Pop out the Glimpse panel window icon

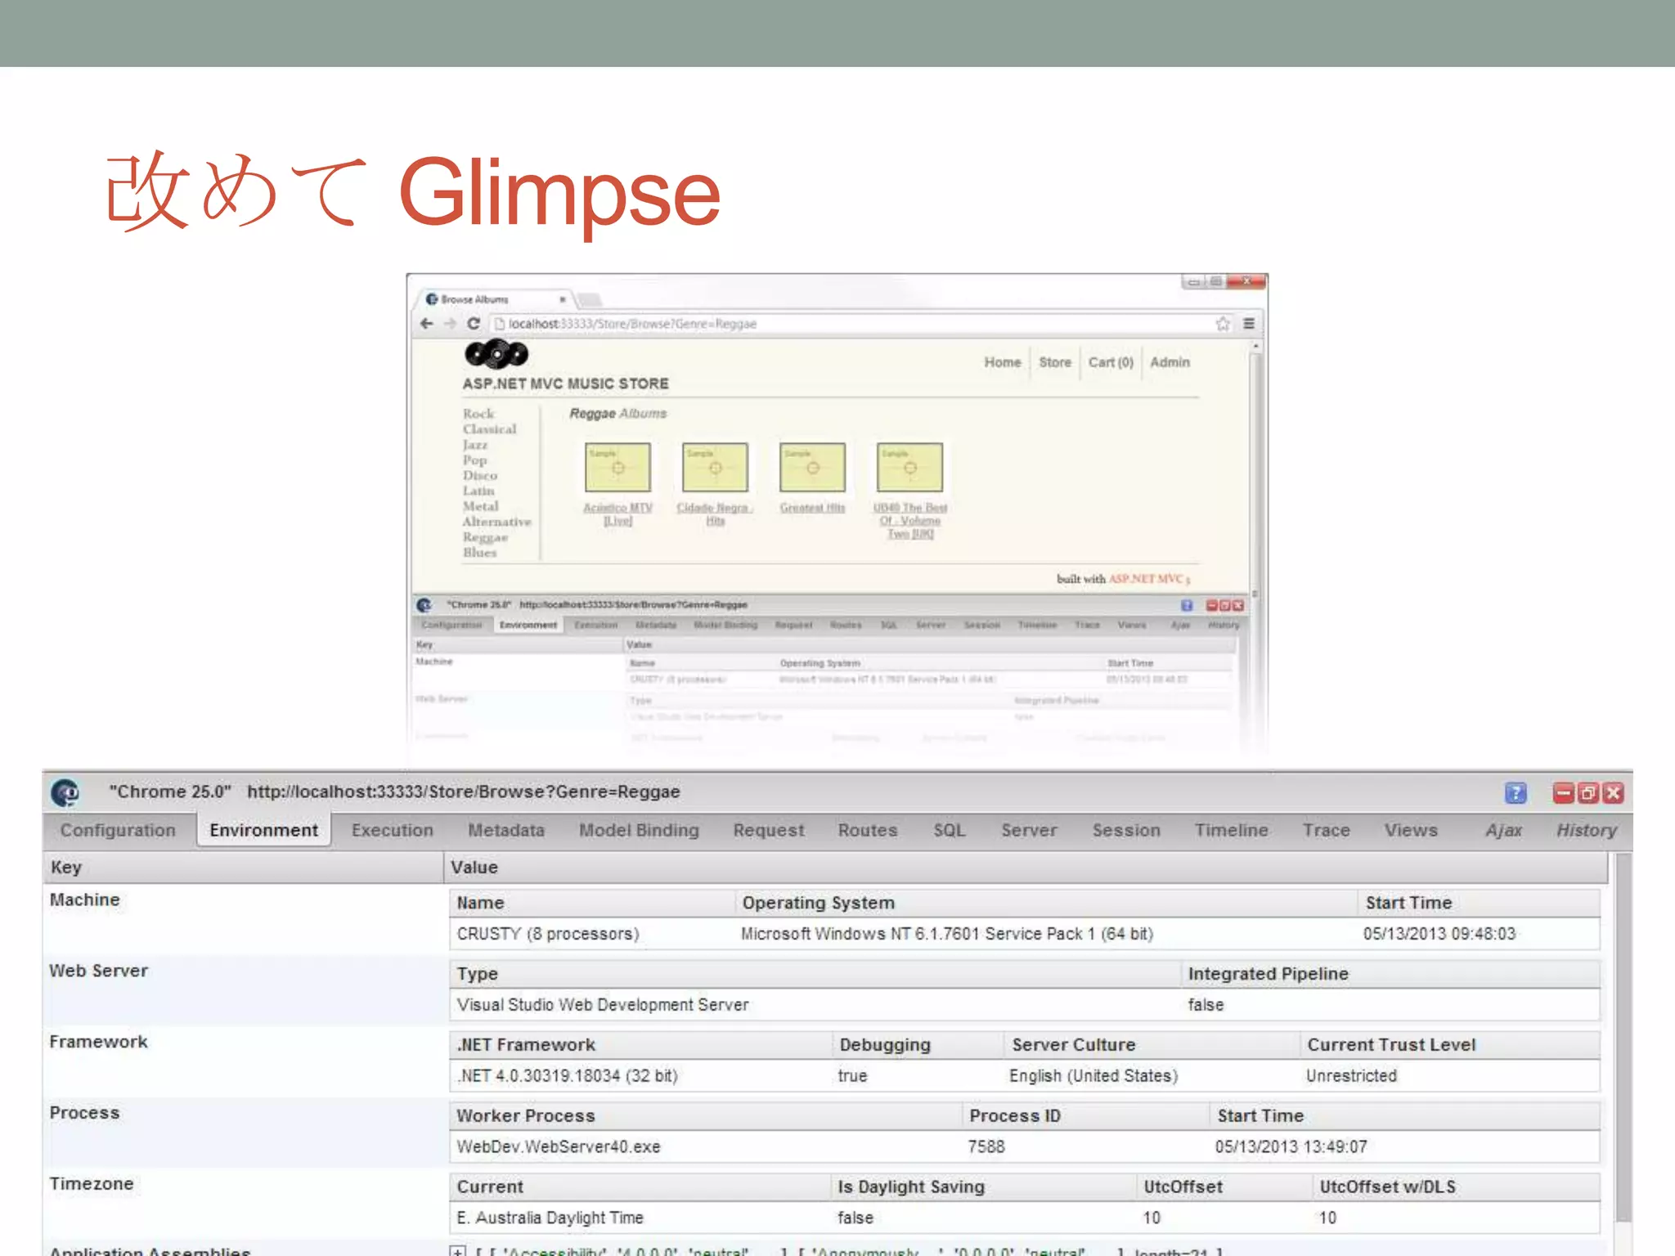pyautogui.click(x=1587, y=792)
